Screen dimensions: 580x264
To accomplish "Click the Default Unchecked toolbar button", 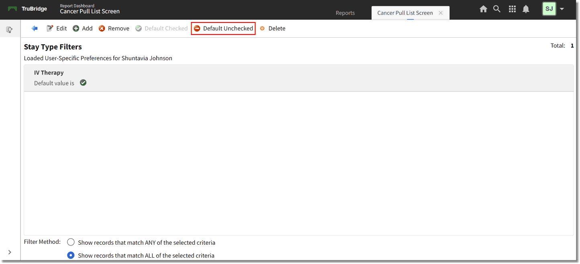I will coord(223,28).
